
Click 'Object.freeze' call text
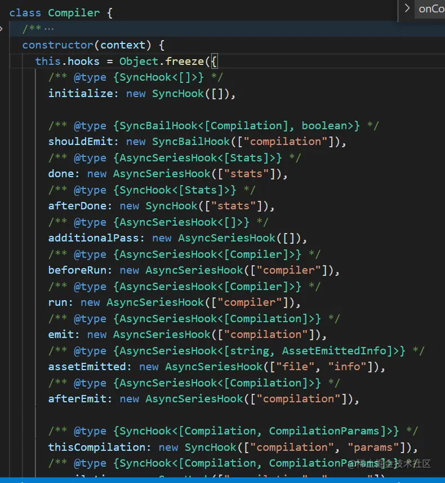(162, 62)
